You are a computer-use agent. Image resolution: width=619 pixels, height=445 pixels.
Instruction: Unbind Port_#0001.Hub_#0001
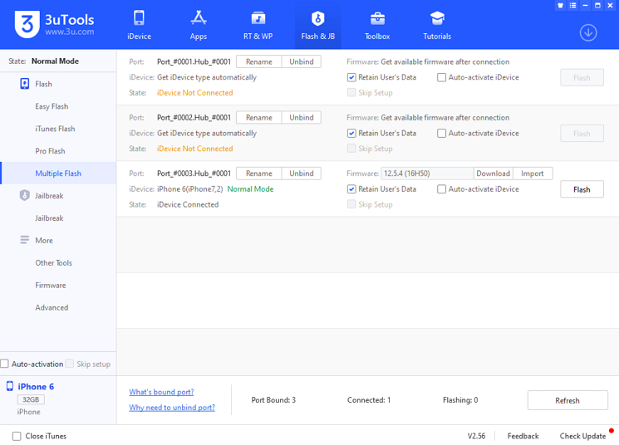click(302, 61)
